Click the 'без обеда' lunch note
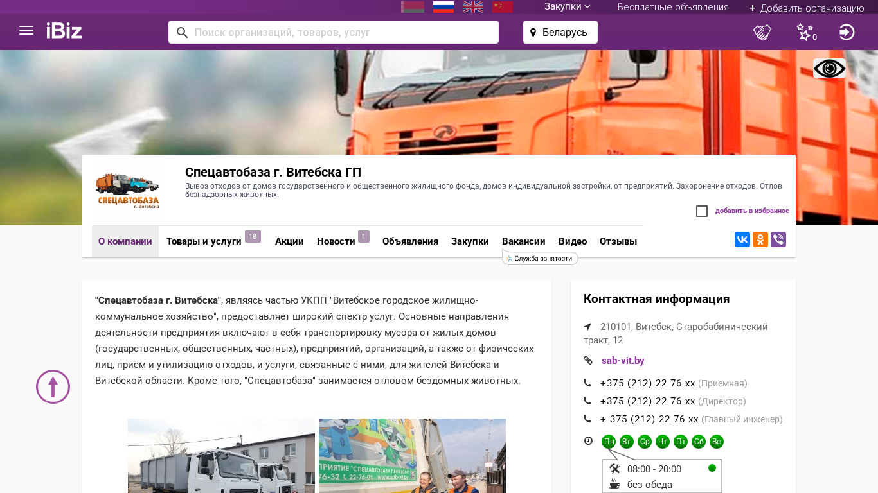The width and height of the screenshot is (878, 493). pyautogui.click(x=650, y=485)
